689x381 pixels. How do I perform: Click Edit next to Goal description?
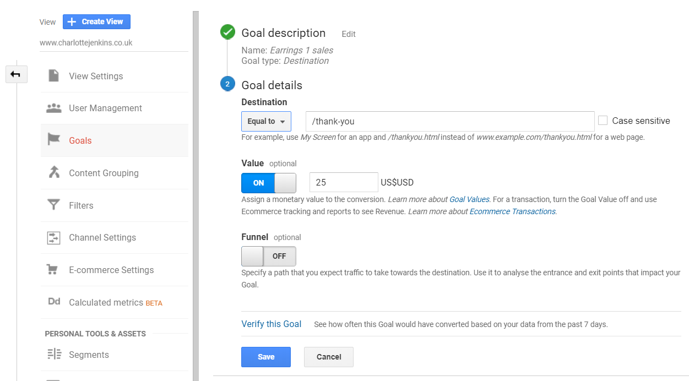click(x=349, y=34)
